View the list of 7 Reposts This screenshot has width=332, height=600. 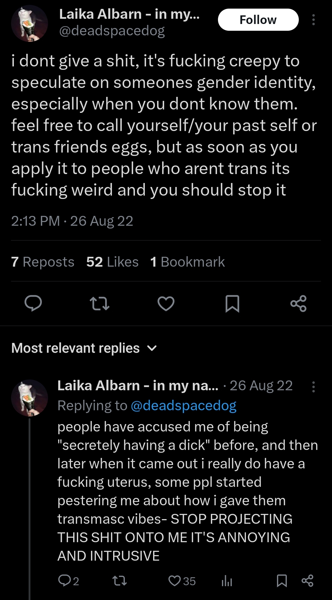point(43,262)
